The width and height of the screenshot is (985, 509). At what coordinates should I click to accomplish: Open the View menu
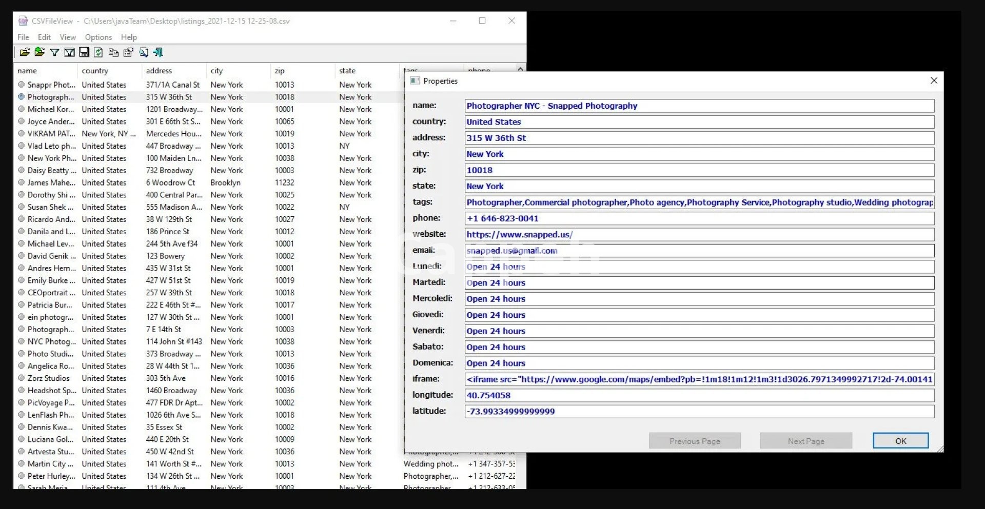[67, 37]
